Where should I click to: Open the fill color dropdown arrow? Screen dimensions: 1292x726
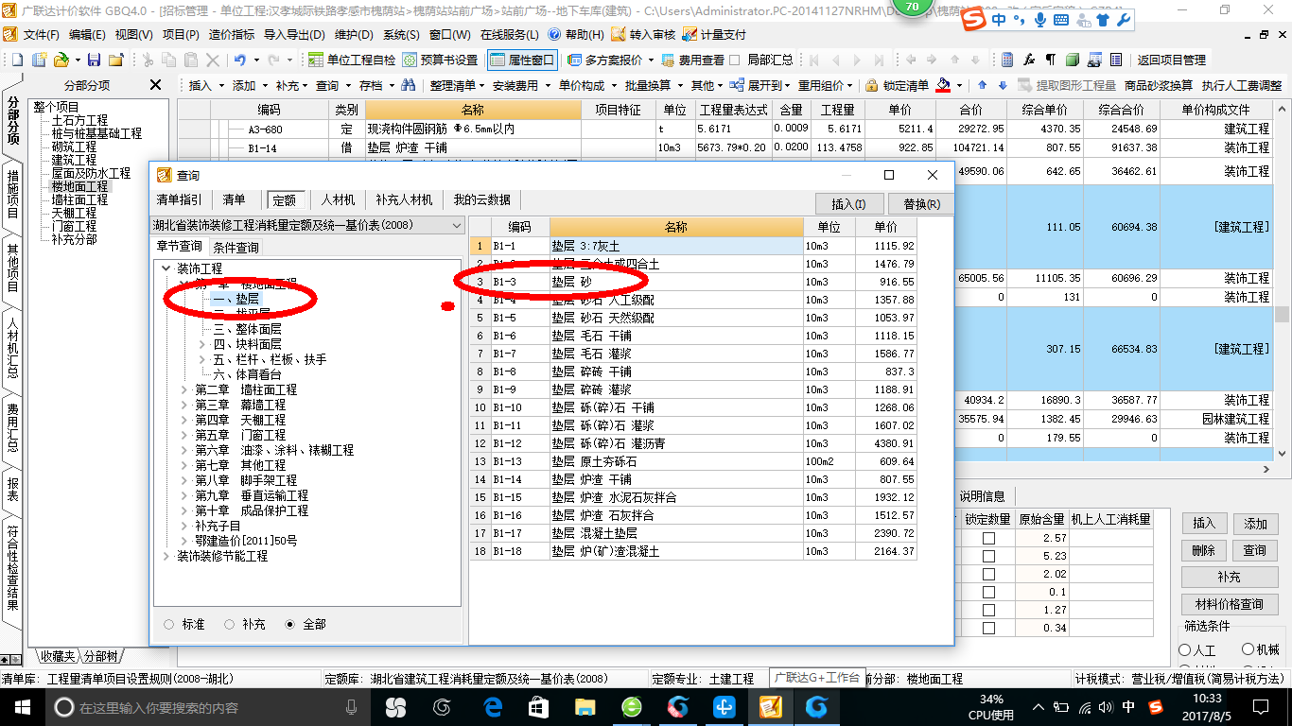pyautogui.click(x=958, y=85)
